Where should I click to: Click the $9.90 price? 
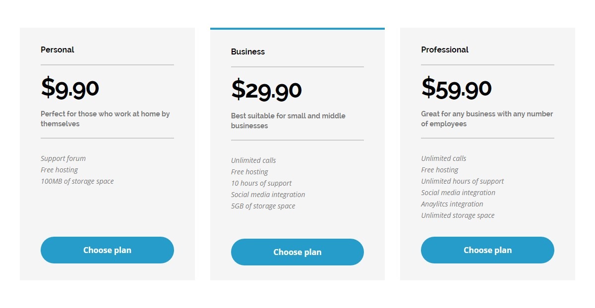[70, 88]
